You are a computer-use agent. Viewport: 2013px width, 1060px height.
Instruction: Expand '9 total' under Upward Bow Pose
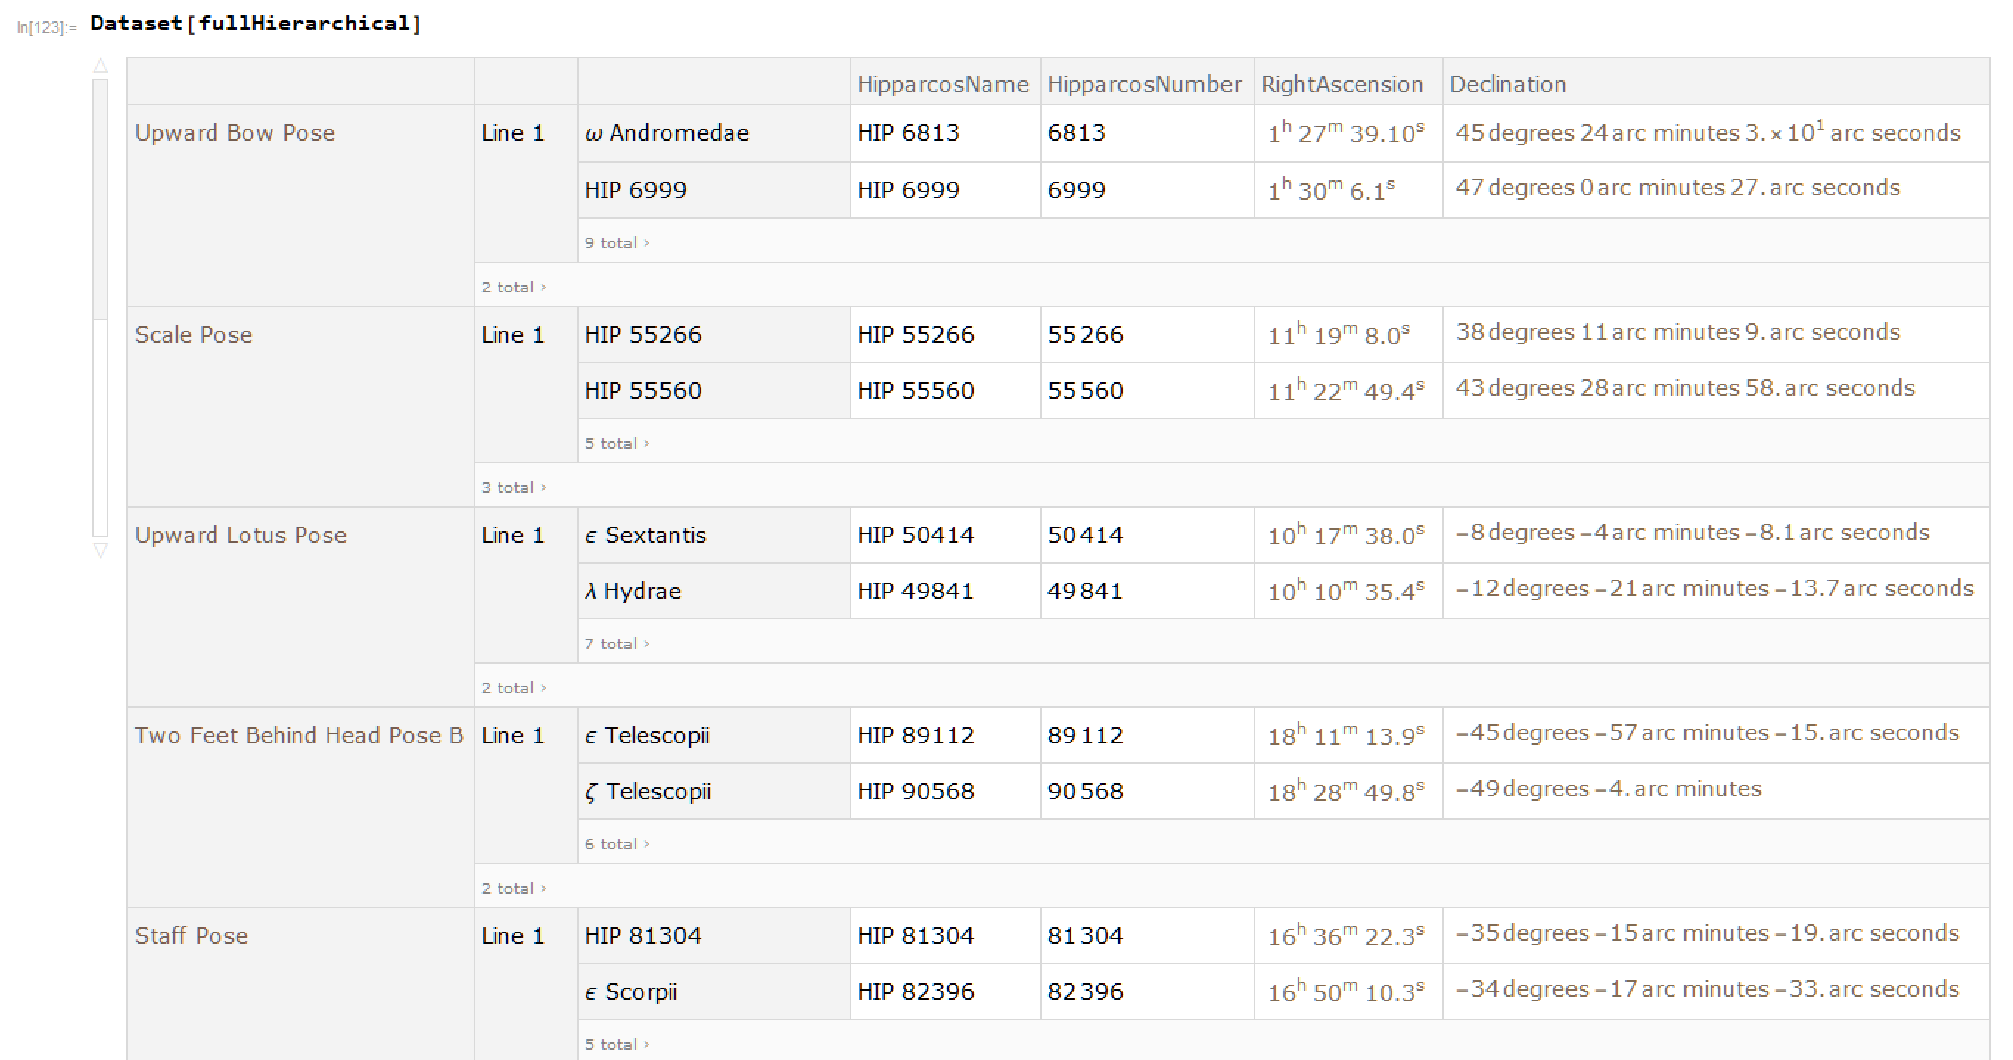(x=618, y=243)
